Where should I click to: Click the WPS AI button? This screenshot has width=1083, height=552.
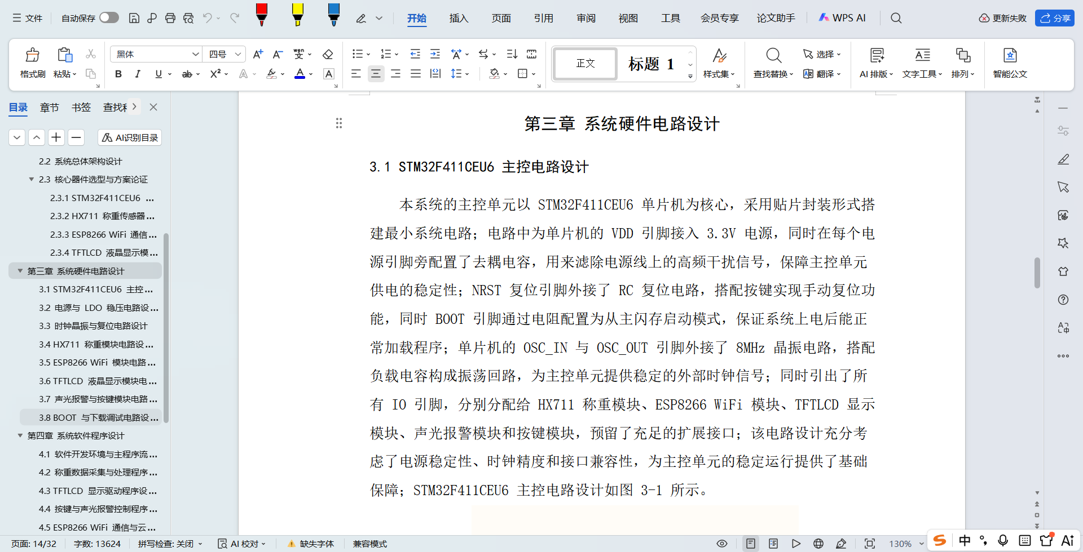[842, 18]
